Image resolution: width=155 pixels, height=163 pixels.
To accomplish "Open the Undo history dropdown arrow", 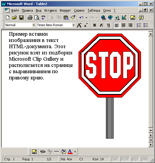I will click(86, 18).
